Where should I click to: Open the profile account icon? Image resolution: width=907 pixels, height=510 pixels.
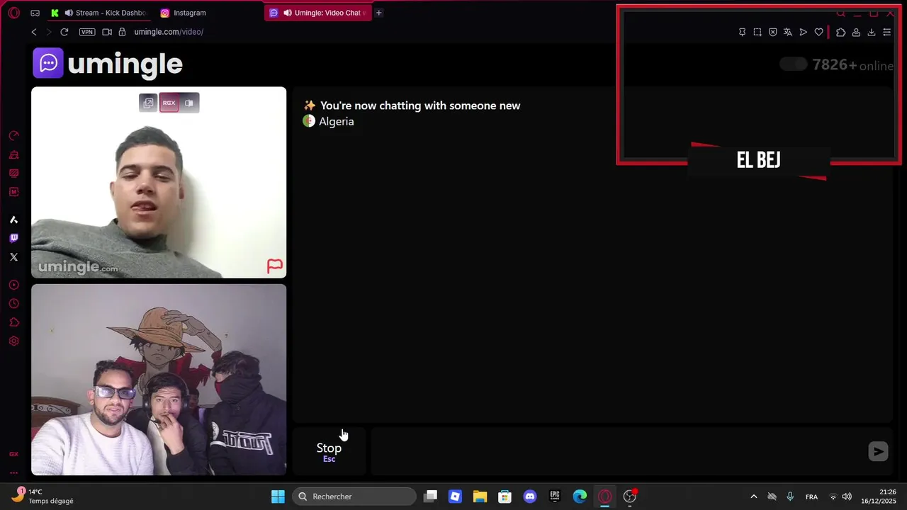point(856,32)
